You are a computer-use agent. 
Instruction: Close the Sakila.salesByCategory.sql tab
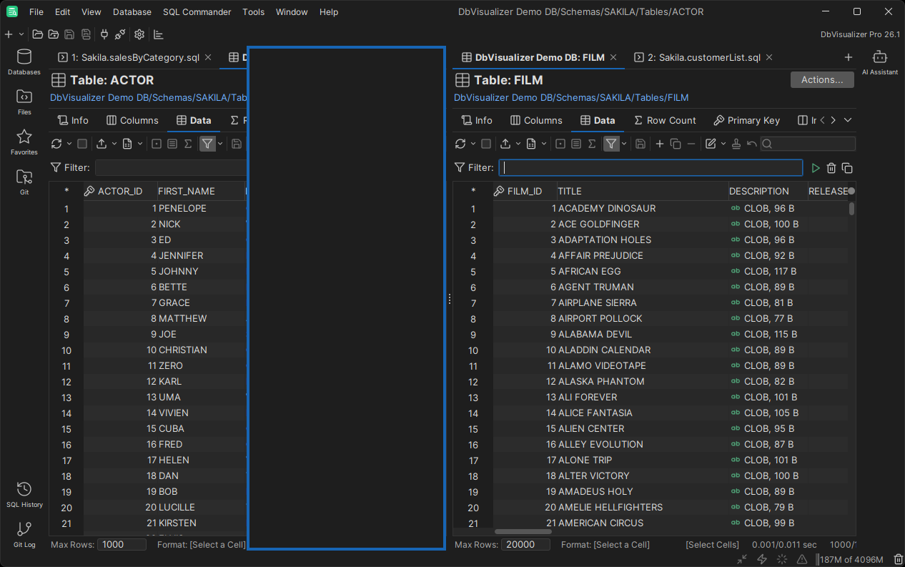[208, 57]
